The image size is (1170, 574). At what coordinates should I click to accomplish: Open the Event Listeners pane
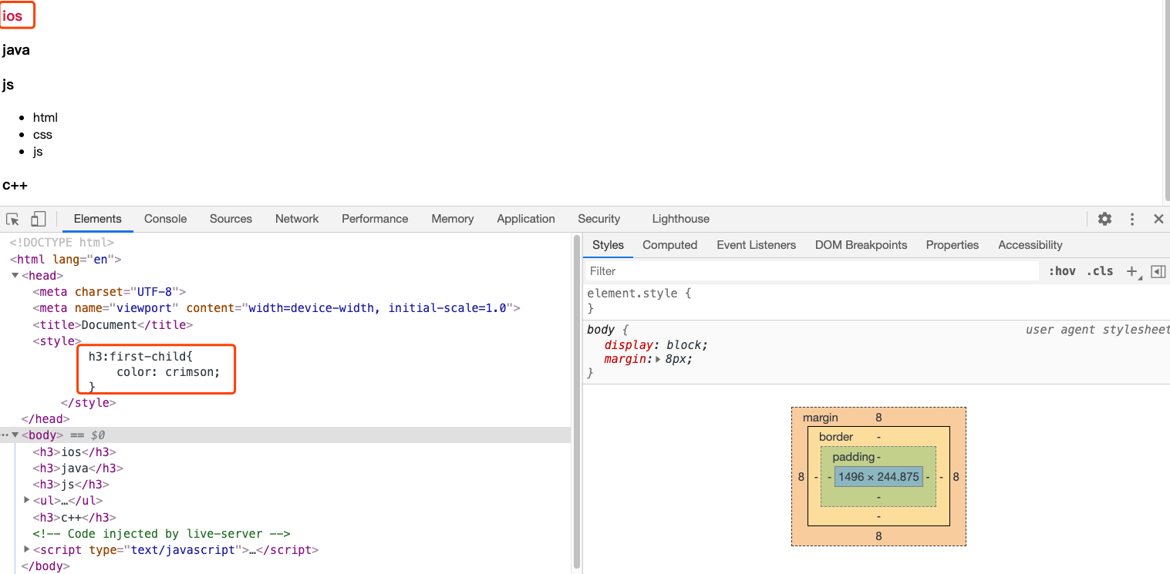(x=756, y=245)
